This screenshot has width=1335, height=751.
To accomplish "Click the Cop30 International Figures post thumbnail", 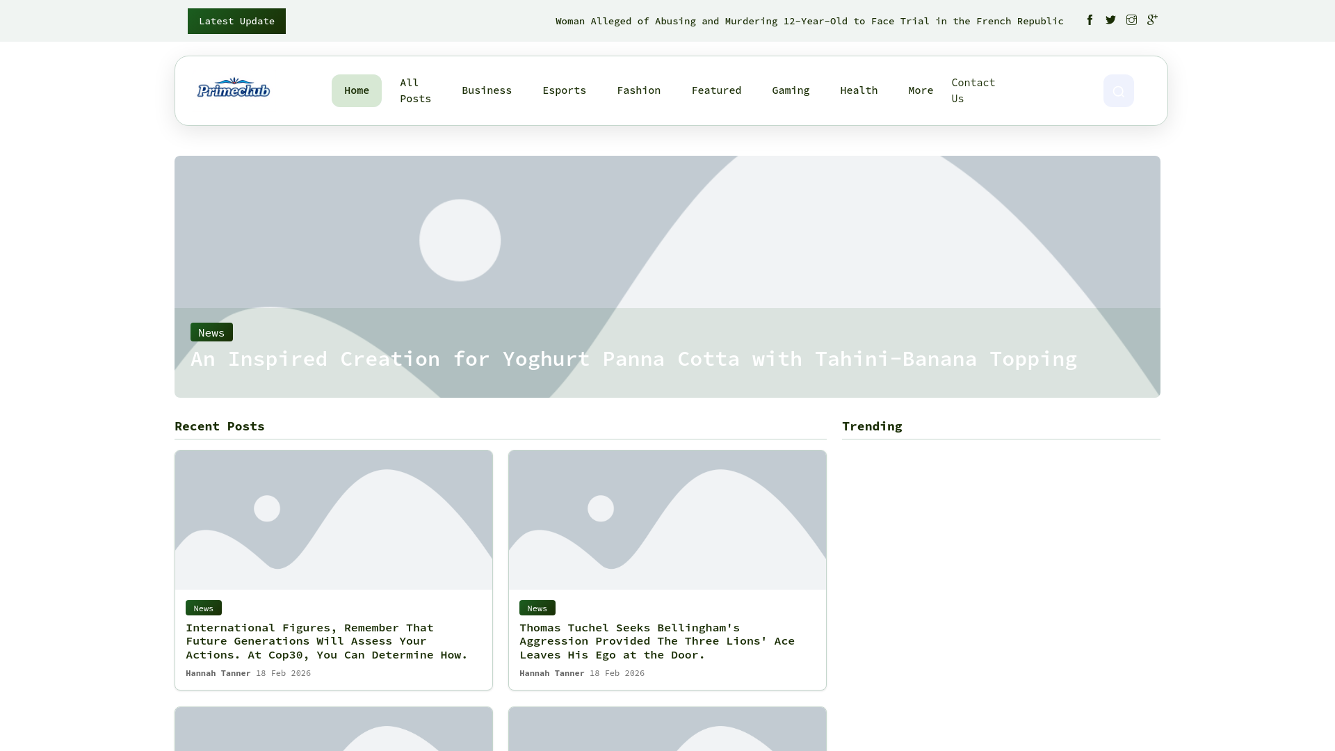I will 334,520.
